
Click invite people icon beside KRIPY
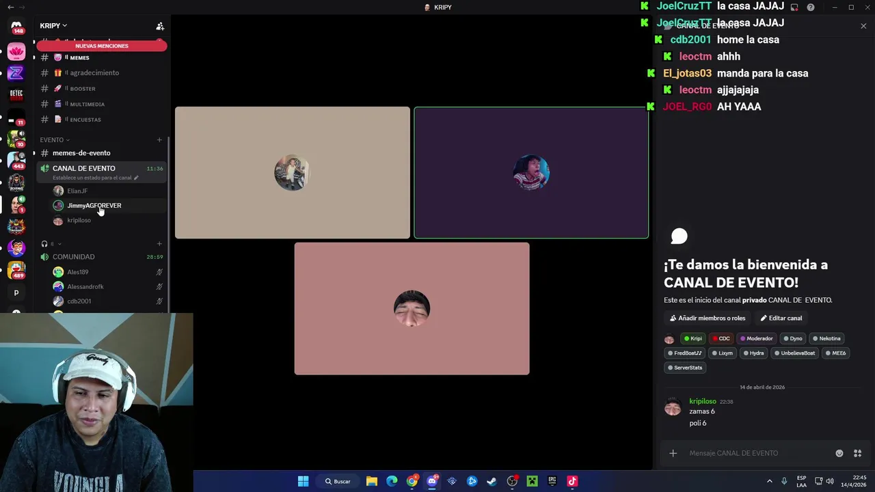(160, 26)
